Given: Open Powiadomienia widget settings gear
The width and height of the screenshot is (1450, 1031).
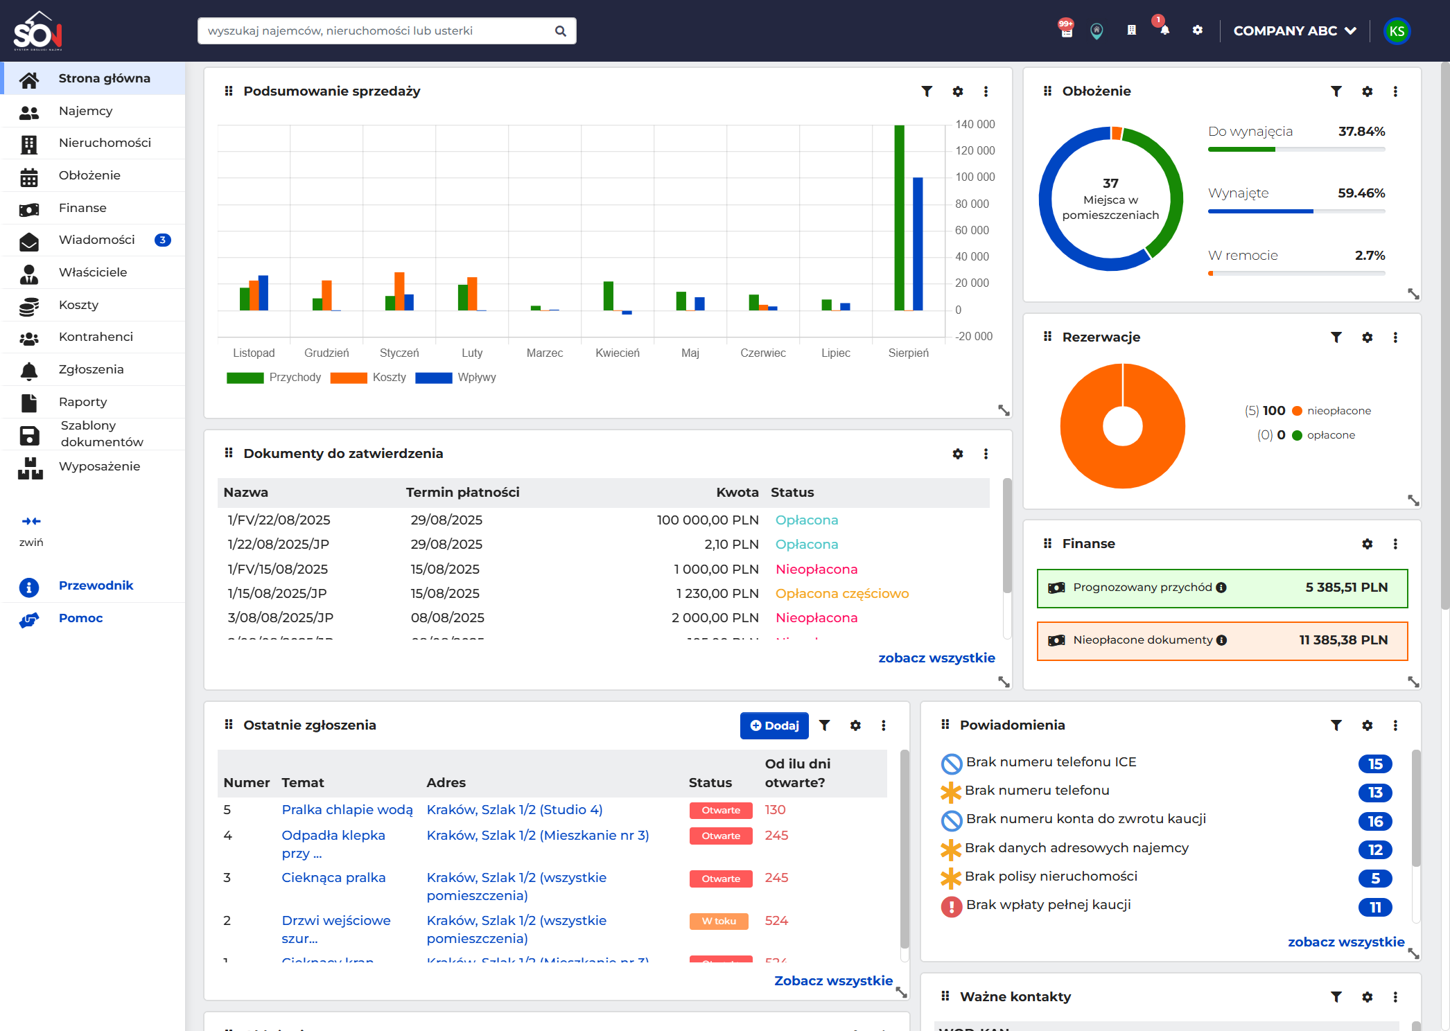Looking at the screenshot, I should point(1367,725).
